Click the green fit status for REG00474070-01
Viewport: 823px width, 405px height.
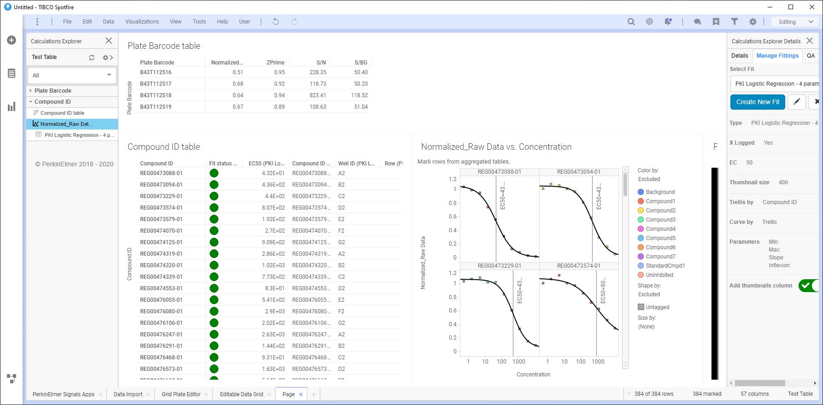[214, 231]
